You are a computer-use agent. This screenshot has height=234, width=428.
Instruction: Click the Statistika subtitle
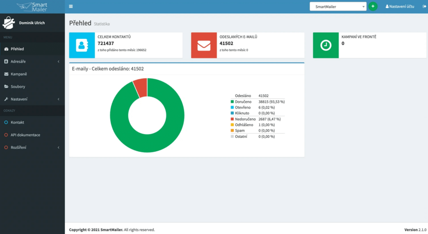click(102, 24)
